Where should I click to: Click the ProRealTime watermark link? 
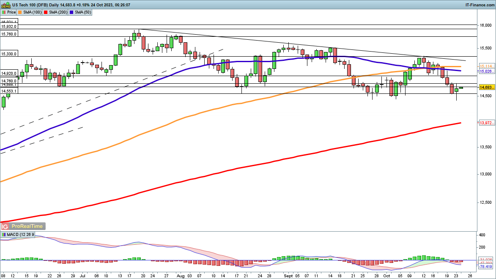tap(27, 226)
